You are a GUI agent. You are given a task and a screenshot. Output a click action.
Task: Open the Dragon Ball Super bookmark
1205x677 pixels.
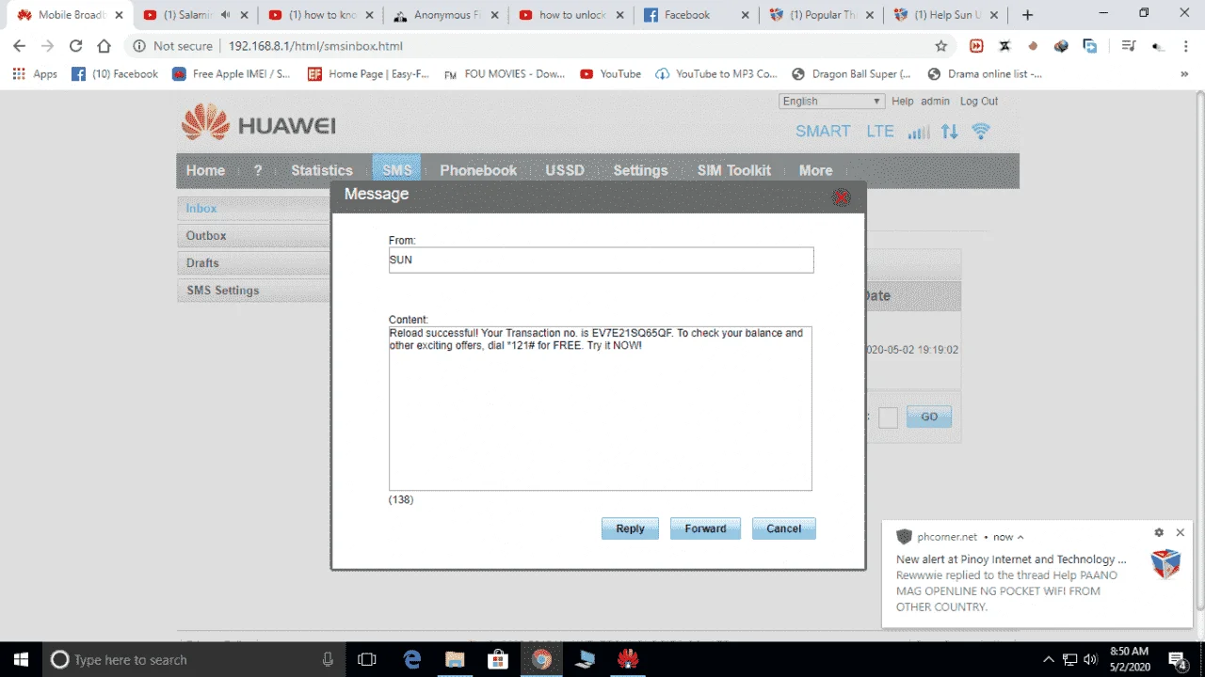(x=851, y=74)
